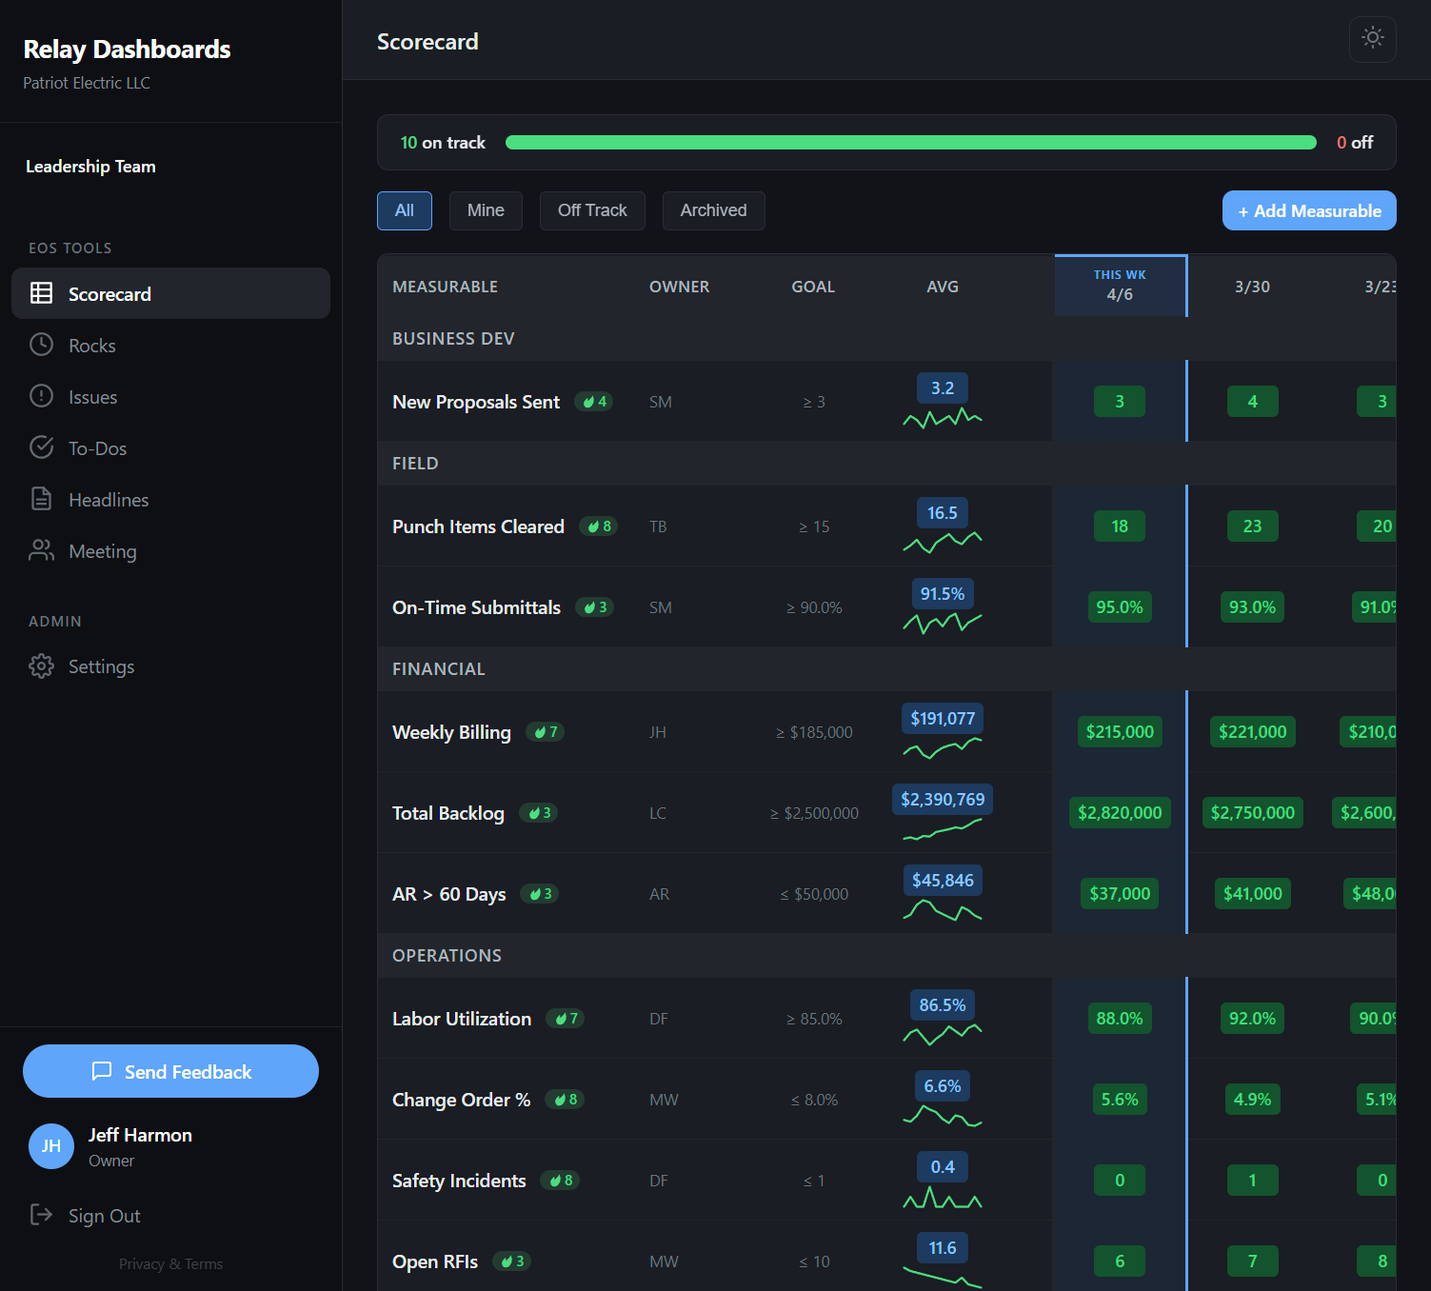Click the 3/30 column header
This screenshot has width=1431, height=1291.
point(1253,287)
